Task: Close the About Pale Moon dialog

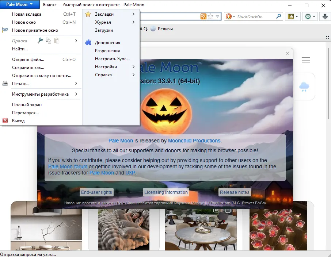Action: pos(288,53)
